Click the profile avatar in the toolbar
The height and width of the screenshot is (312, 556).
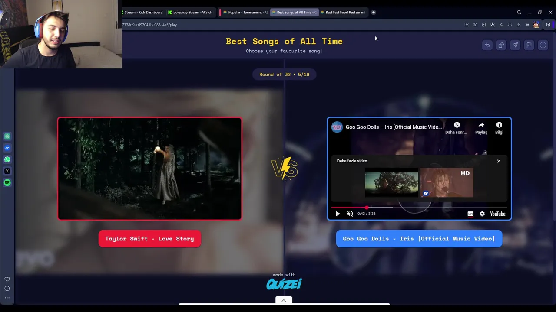click(536, 25)
